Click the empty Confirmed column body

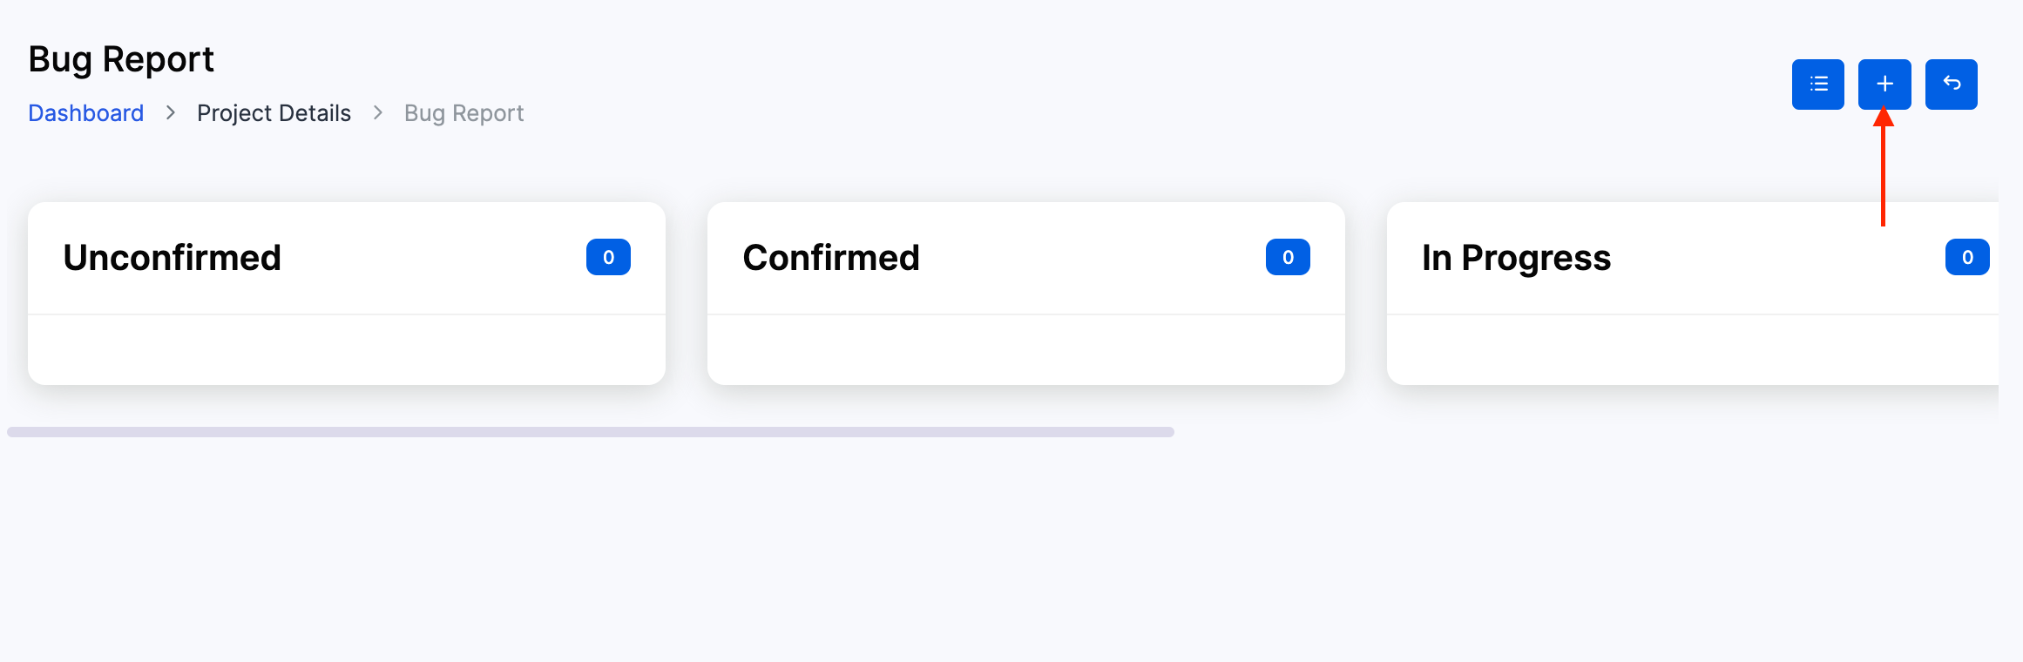tap(1026, 348)
